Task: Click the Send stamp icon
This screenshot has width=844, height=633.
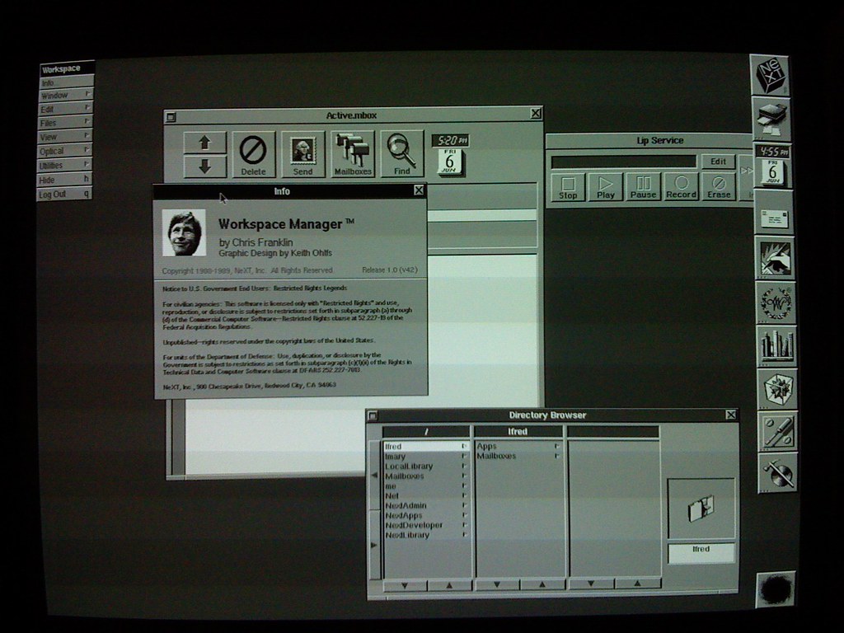Action: point(302,154)
